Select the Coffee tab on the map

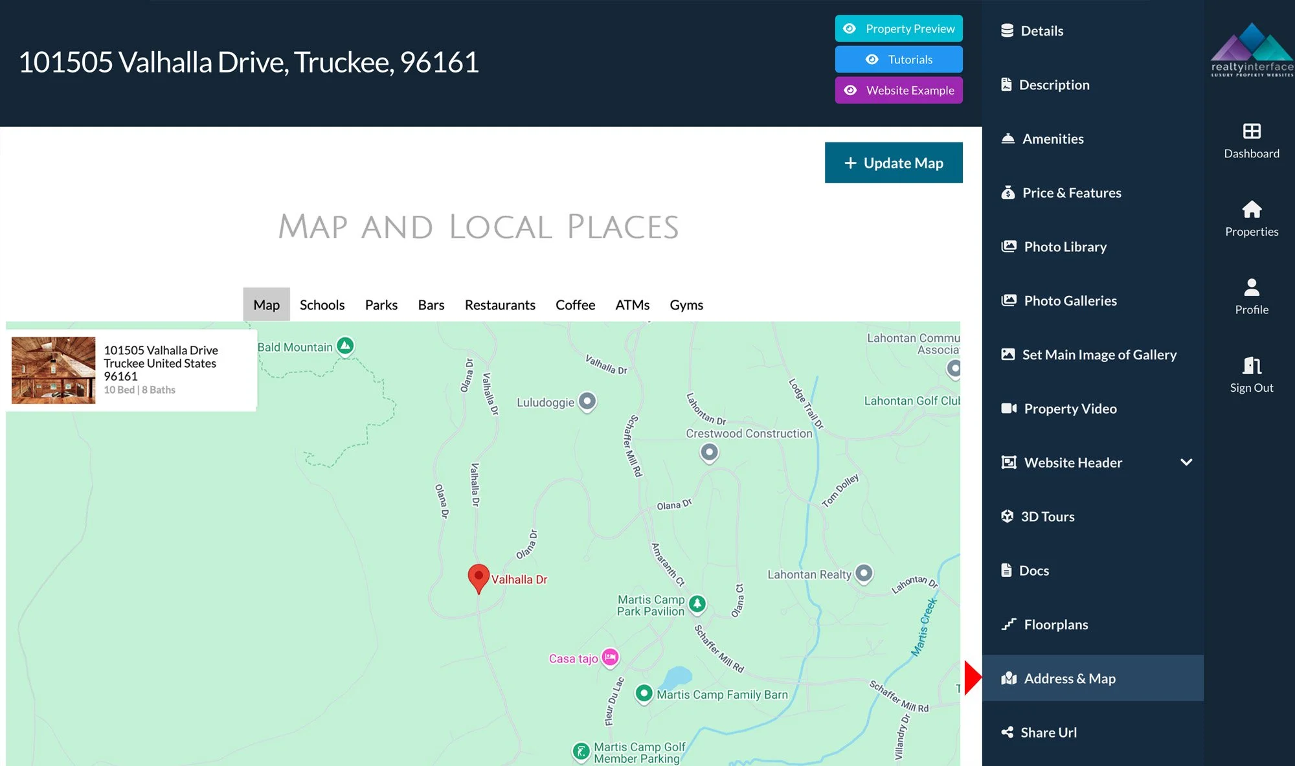575,304
